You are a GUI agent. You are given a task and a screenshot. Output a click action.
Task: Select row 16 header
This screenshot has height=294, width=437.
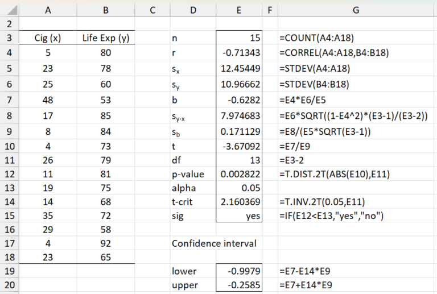pyautogui.click(x=10, y=229)
